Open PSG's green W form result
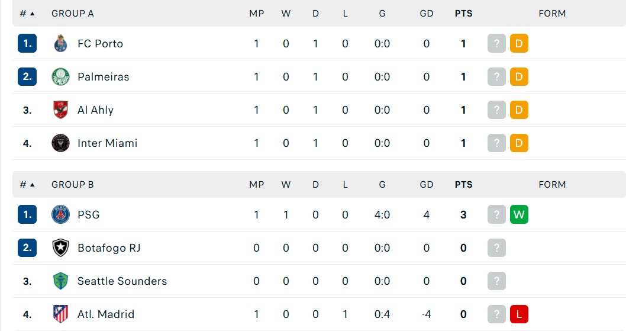This screenshot has width=626, height=331. tap(519, 215)
